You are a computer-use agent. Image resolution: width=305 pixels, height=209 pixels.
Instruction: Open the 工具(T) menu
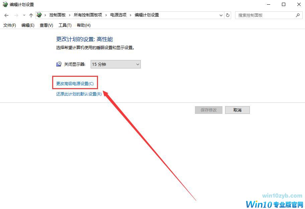pos(65,25)
